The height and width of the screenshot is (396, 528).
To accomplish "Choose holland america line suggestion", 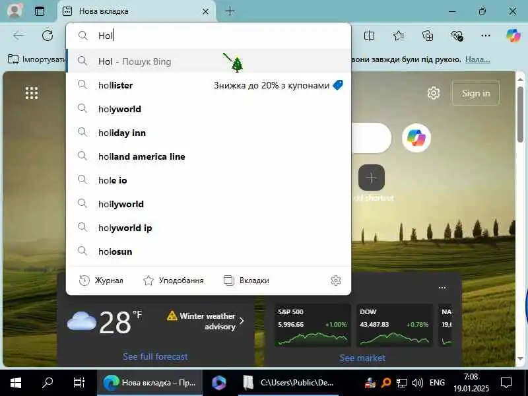I will click(209, 156).
